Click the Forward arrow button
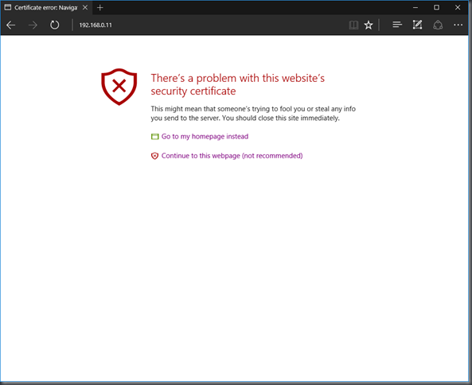 [x=33, y=25]
